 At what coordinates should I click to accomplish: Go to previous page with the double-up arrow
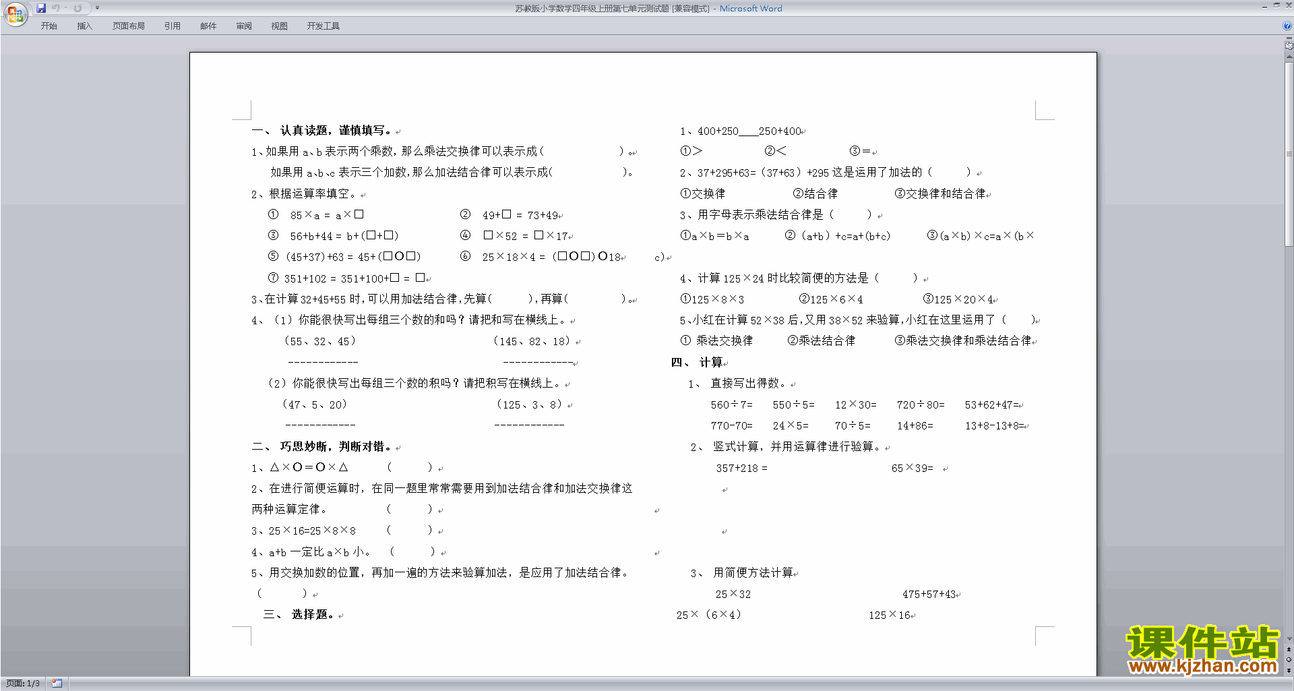(x=1289, y=649)
